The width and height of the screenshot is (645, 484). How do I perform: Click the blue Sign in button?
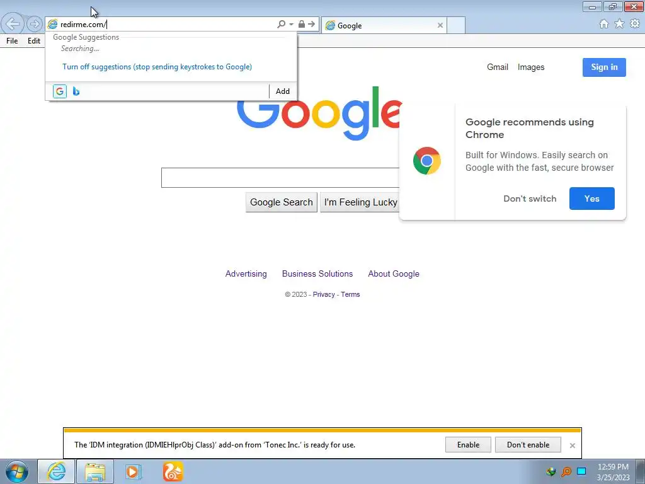[x=604, y=67]
